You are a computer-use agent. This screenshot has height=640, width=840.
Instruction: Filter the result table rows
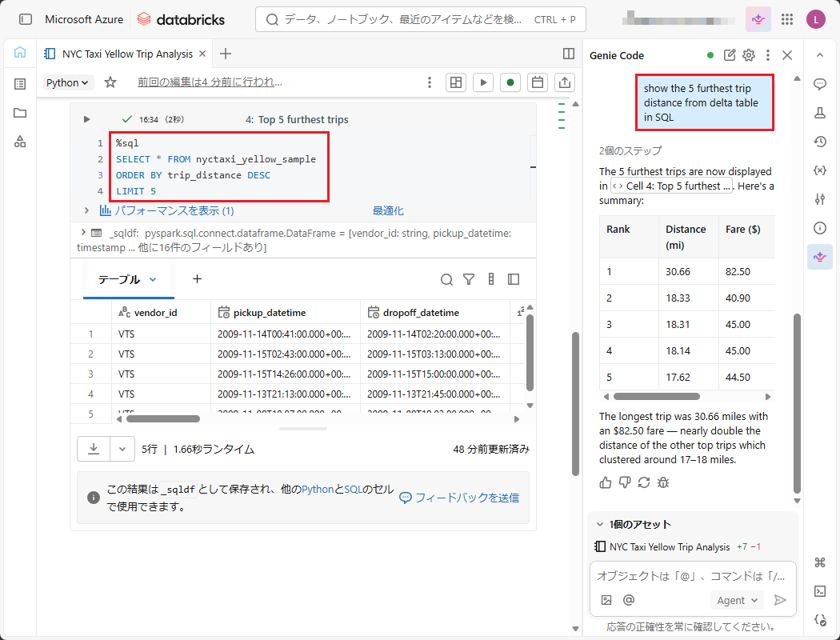469,279
